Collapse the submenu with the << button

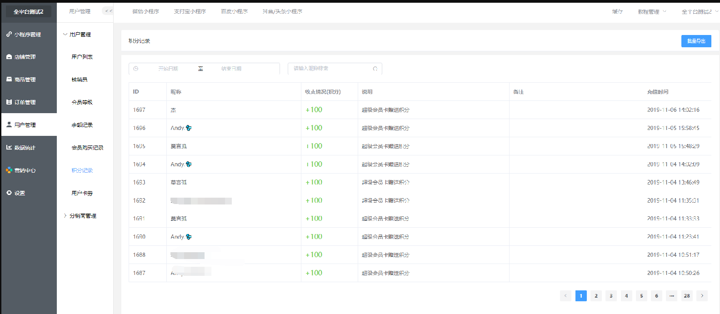pyautogui.click(x=108, y=11)
